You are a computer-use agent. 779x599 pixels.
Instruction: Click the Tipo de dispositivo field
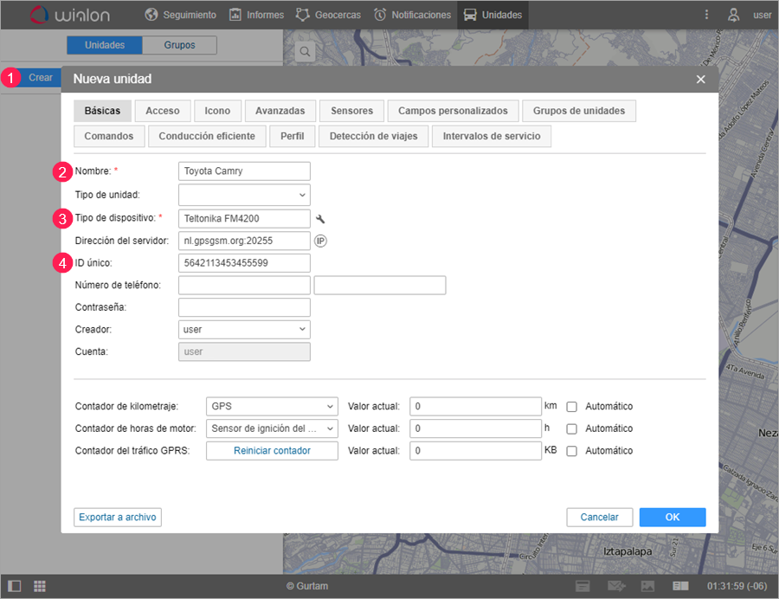tap(244, 218)
